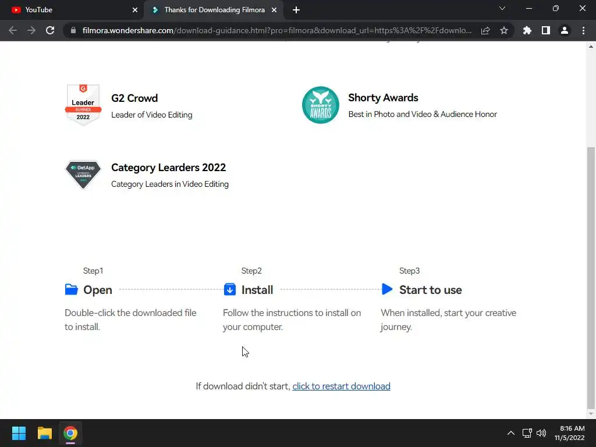
Task: Click the 'Start to use' step title
Action: [430, 290]
